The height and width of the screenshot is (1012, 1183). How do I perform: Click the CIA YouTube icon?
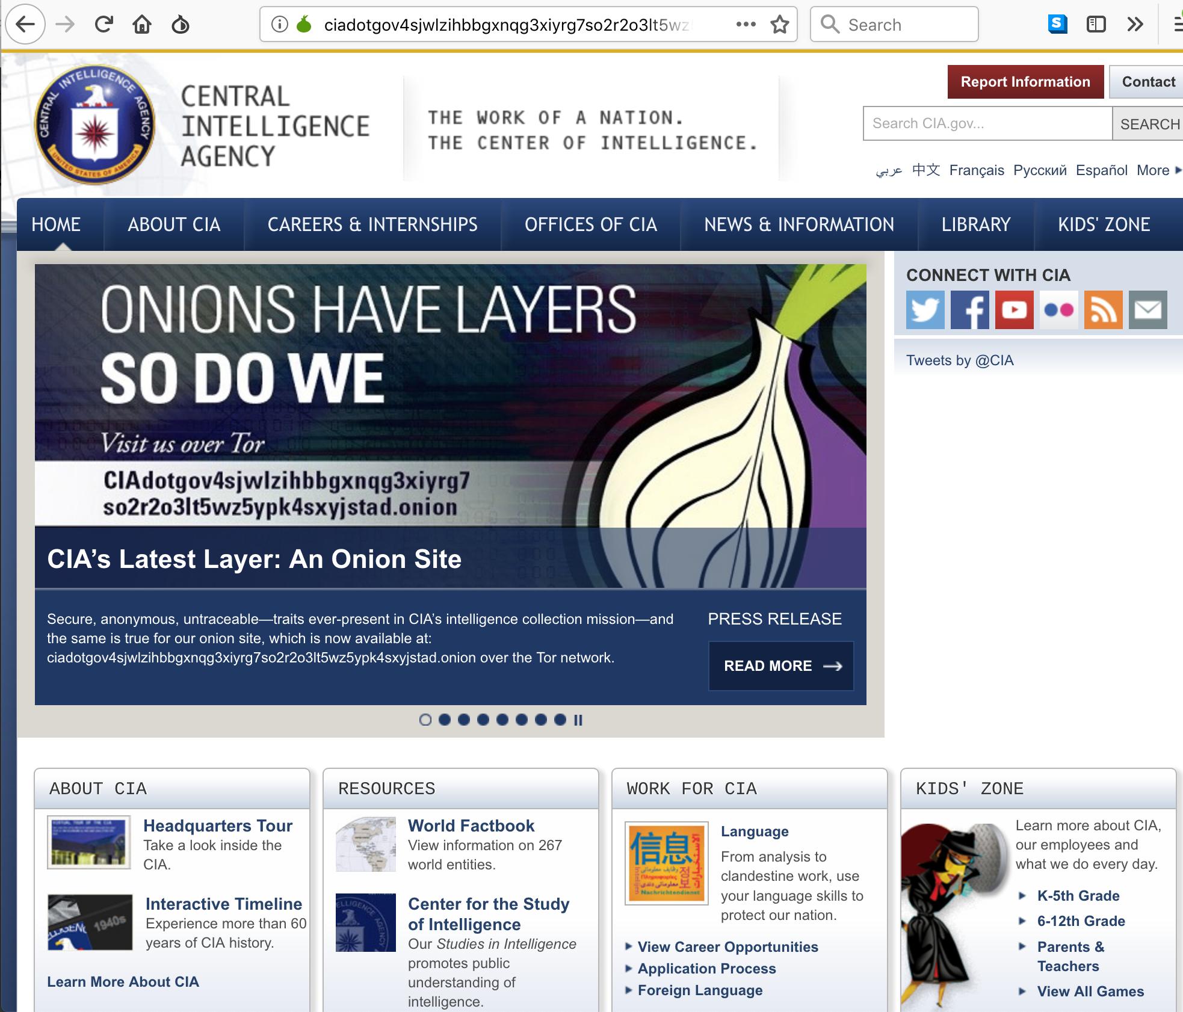pos(1015,309)
